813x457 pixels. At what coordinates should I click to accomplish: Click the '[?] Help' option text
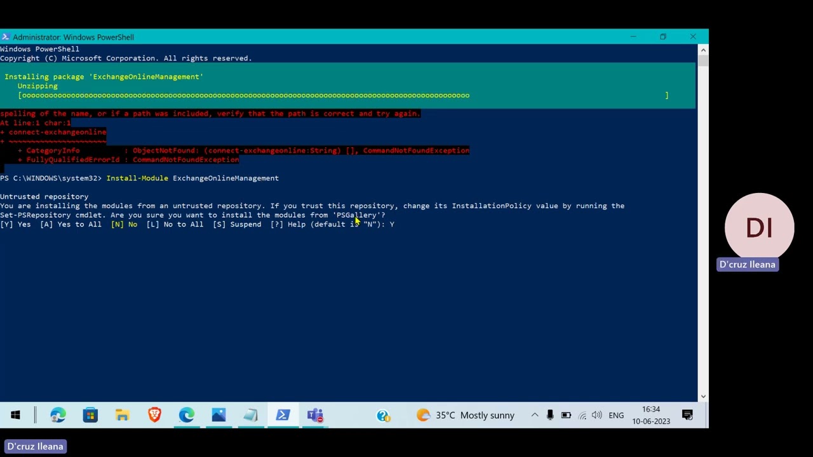point(288,224)
